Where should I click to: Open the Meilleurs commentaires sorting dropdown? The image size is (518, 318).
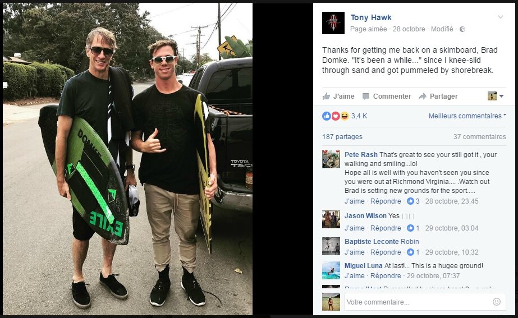point(467,116)
